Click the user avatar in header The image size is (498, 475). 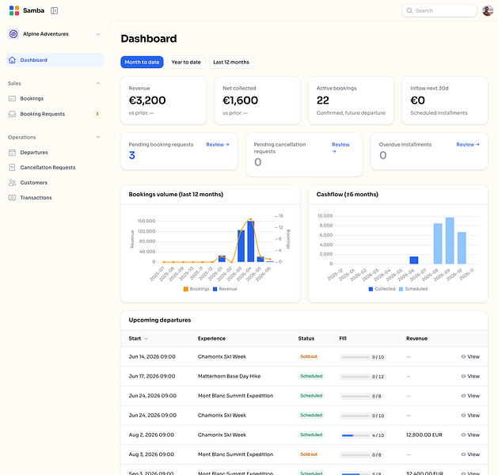click(x=488, y=11)
